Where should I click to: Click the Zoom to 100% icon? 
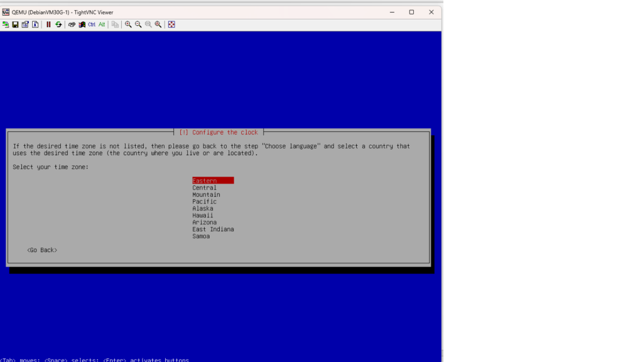tap(148, 25)
